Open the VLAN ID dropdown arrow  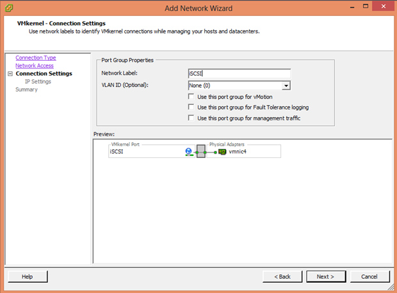[286, 86]
